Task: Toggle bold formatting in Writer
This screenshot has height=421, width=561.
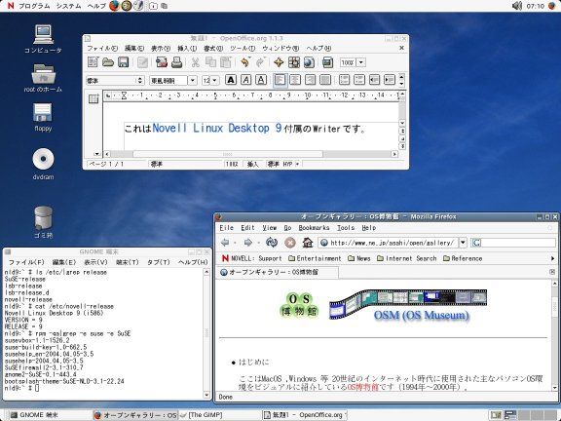Action: 231,80
